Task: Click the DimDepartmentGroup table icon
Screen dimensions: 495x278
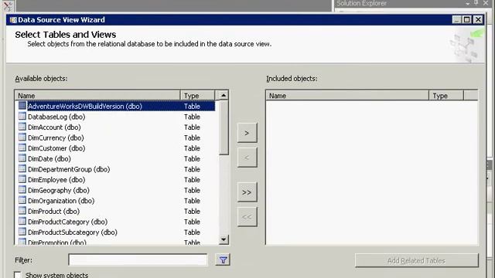Action: click(x=22, y=168)
